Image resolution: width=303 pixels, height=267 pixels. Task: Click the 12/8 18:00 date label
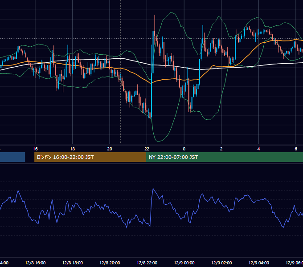[x=73, y=263]
